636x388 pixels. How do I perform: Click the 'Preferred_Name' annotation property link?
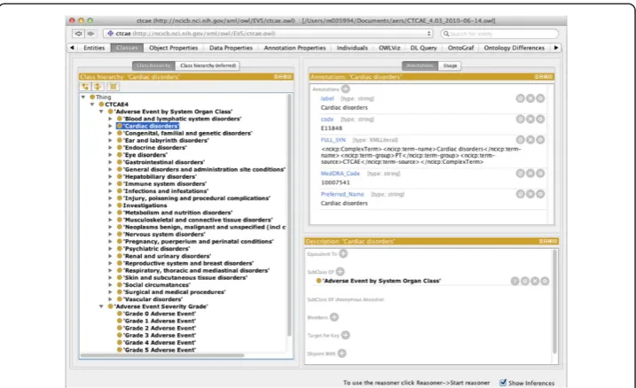point(342,194)
